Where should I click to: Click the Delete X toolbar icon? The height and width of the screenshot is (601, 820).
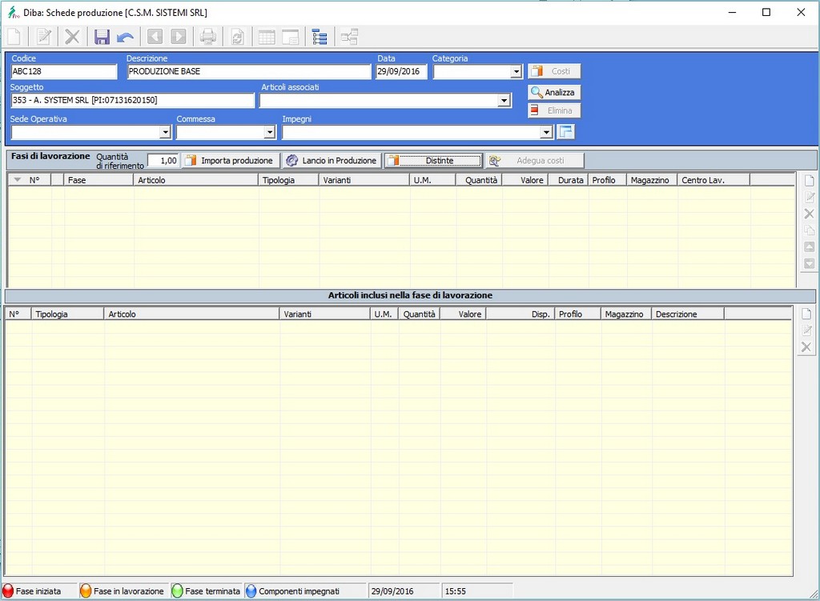[72, 37]
